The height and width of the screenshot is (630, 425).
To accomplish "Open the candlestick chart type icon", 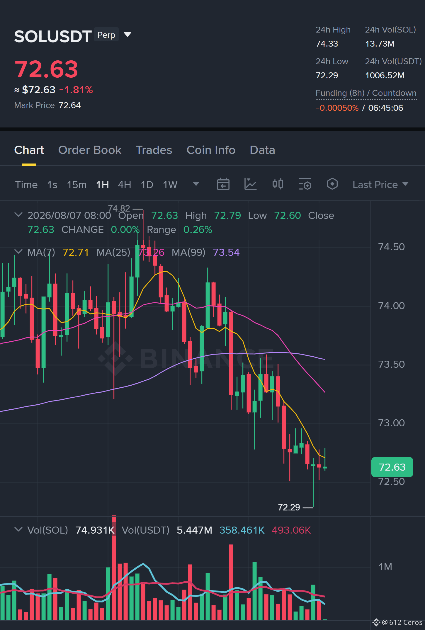I will [x=278, y=184].
